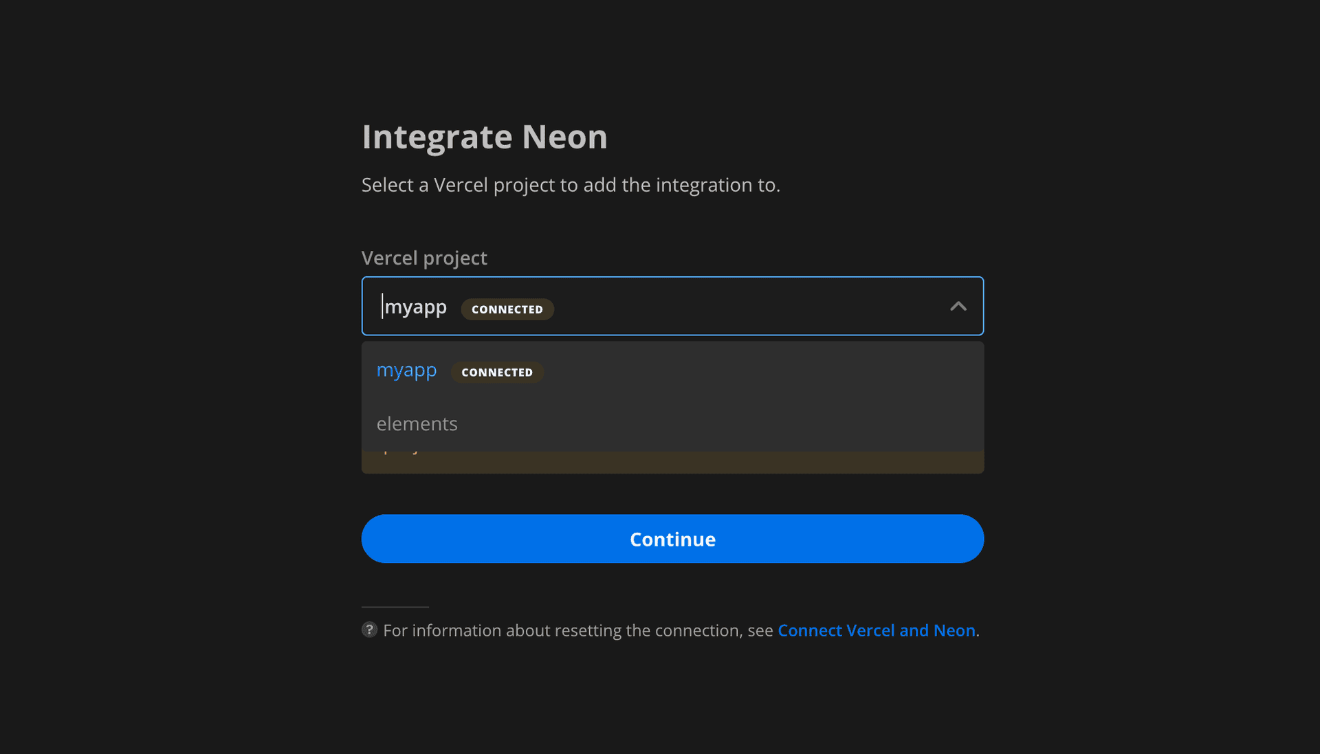Click the chevron icon on the project selector

click(x=958, y=307)
